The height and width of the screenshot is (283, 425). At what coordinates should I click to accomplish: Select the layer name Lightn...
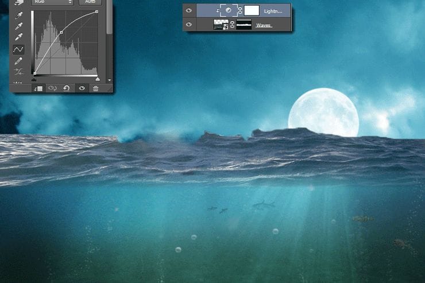pyautogui.click(x=273, y=11)
